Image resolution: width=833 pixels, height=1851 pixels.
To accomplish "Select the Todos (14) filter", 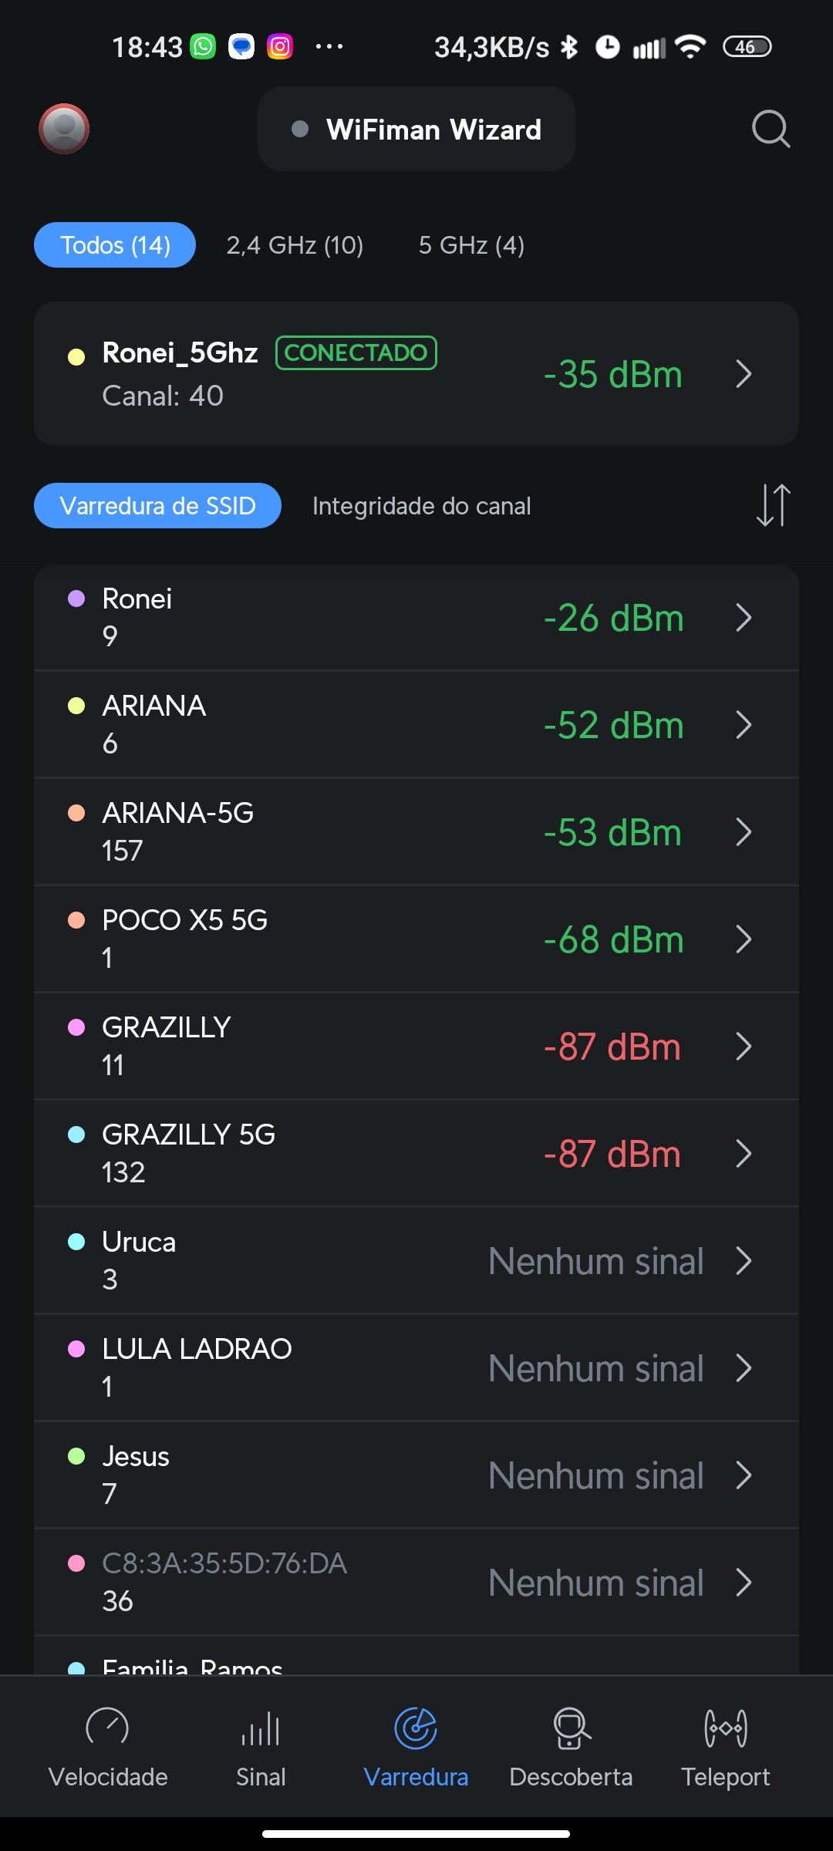I will click(115, 245).
